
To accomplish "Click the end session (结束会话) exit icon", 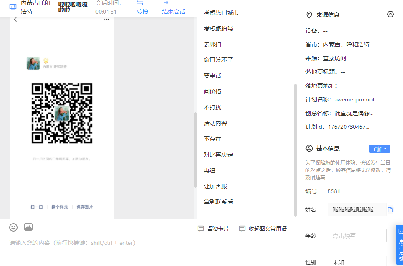I will click(165, 3).
